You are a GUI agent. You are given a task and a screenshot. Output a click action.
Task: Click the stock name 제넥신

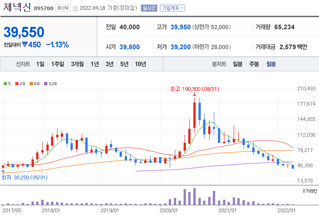pyautogui.click(x=17, y=7)
